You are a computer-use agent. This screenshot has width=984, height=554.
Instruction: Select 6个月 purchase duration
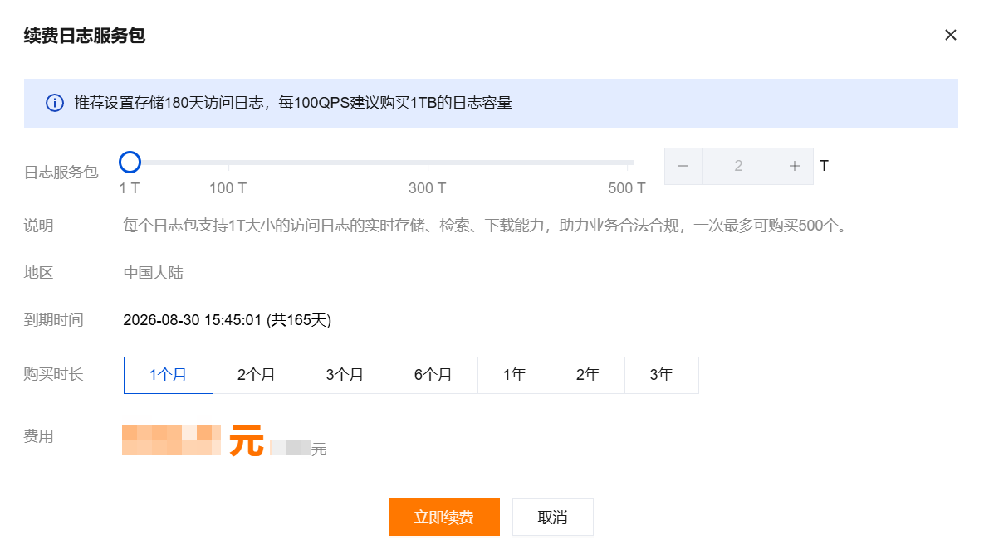coord(433,375)
